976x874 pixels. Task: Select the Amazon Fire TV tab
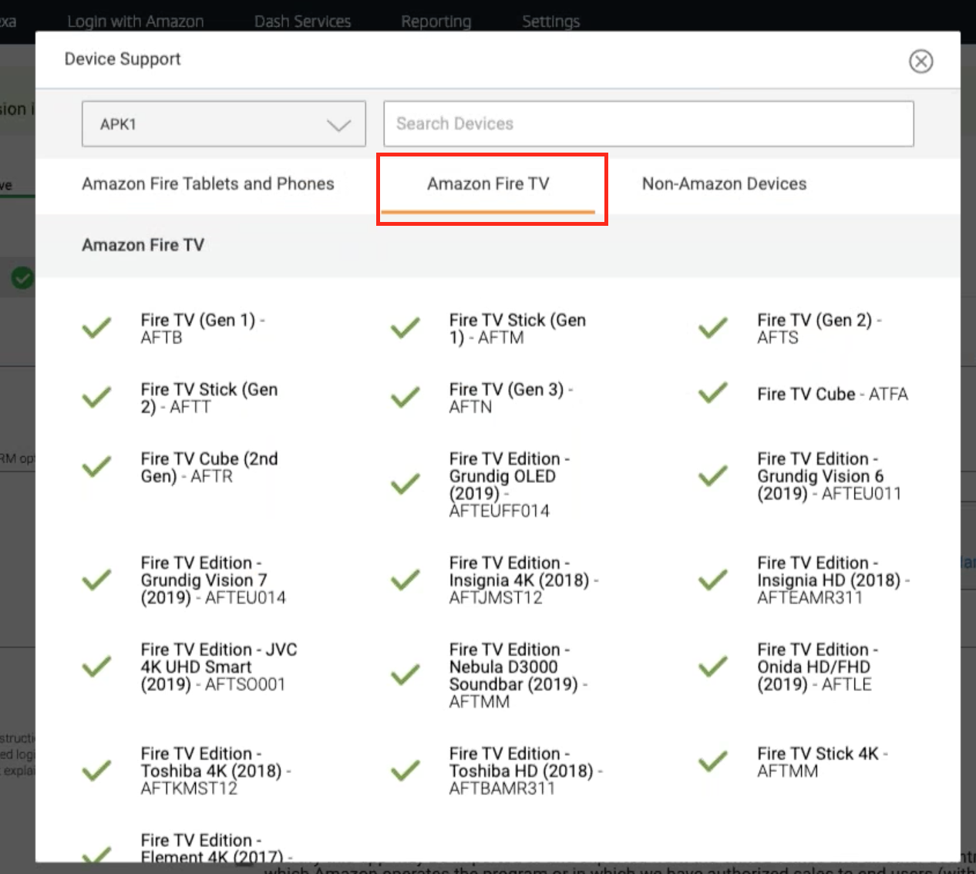(488, 183)
